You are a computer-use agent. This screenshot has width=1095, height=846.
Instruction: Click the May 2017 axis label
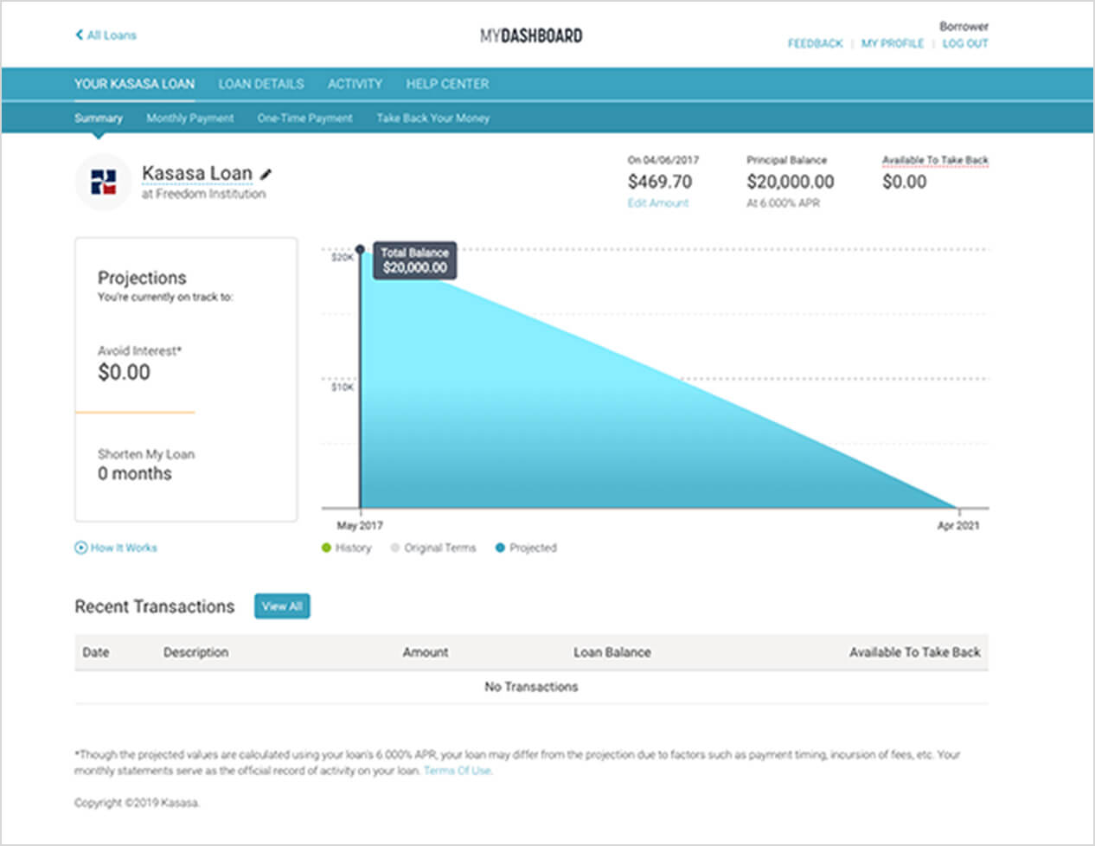pyautogui.click(x=360, y=525)
